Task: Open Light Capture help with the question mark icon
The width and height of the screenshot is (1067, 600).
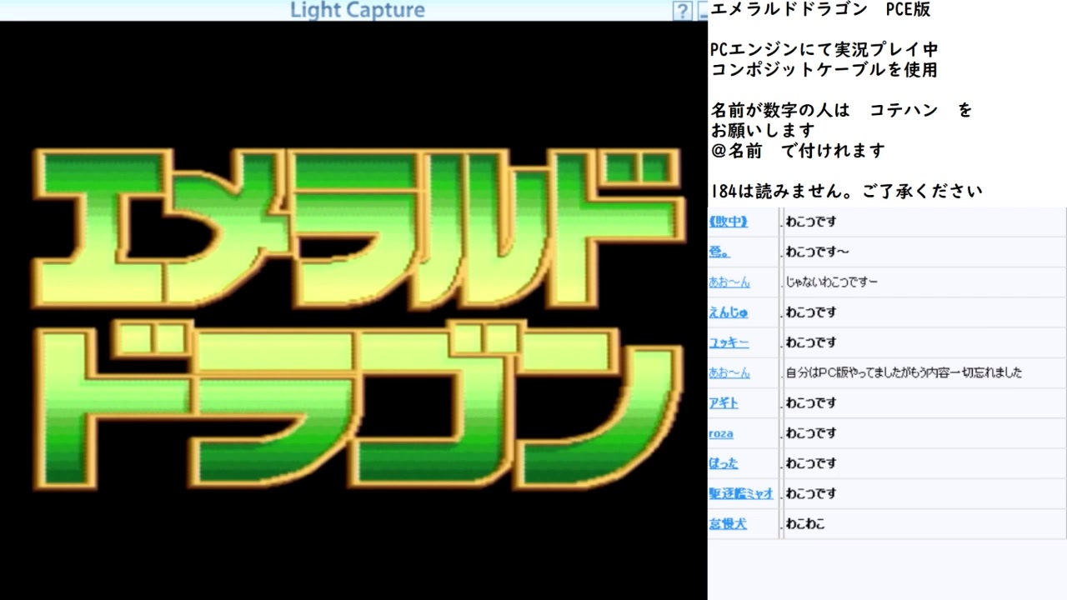Action: tap(683, 10)
